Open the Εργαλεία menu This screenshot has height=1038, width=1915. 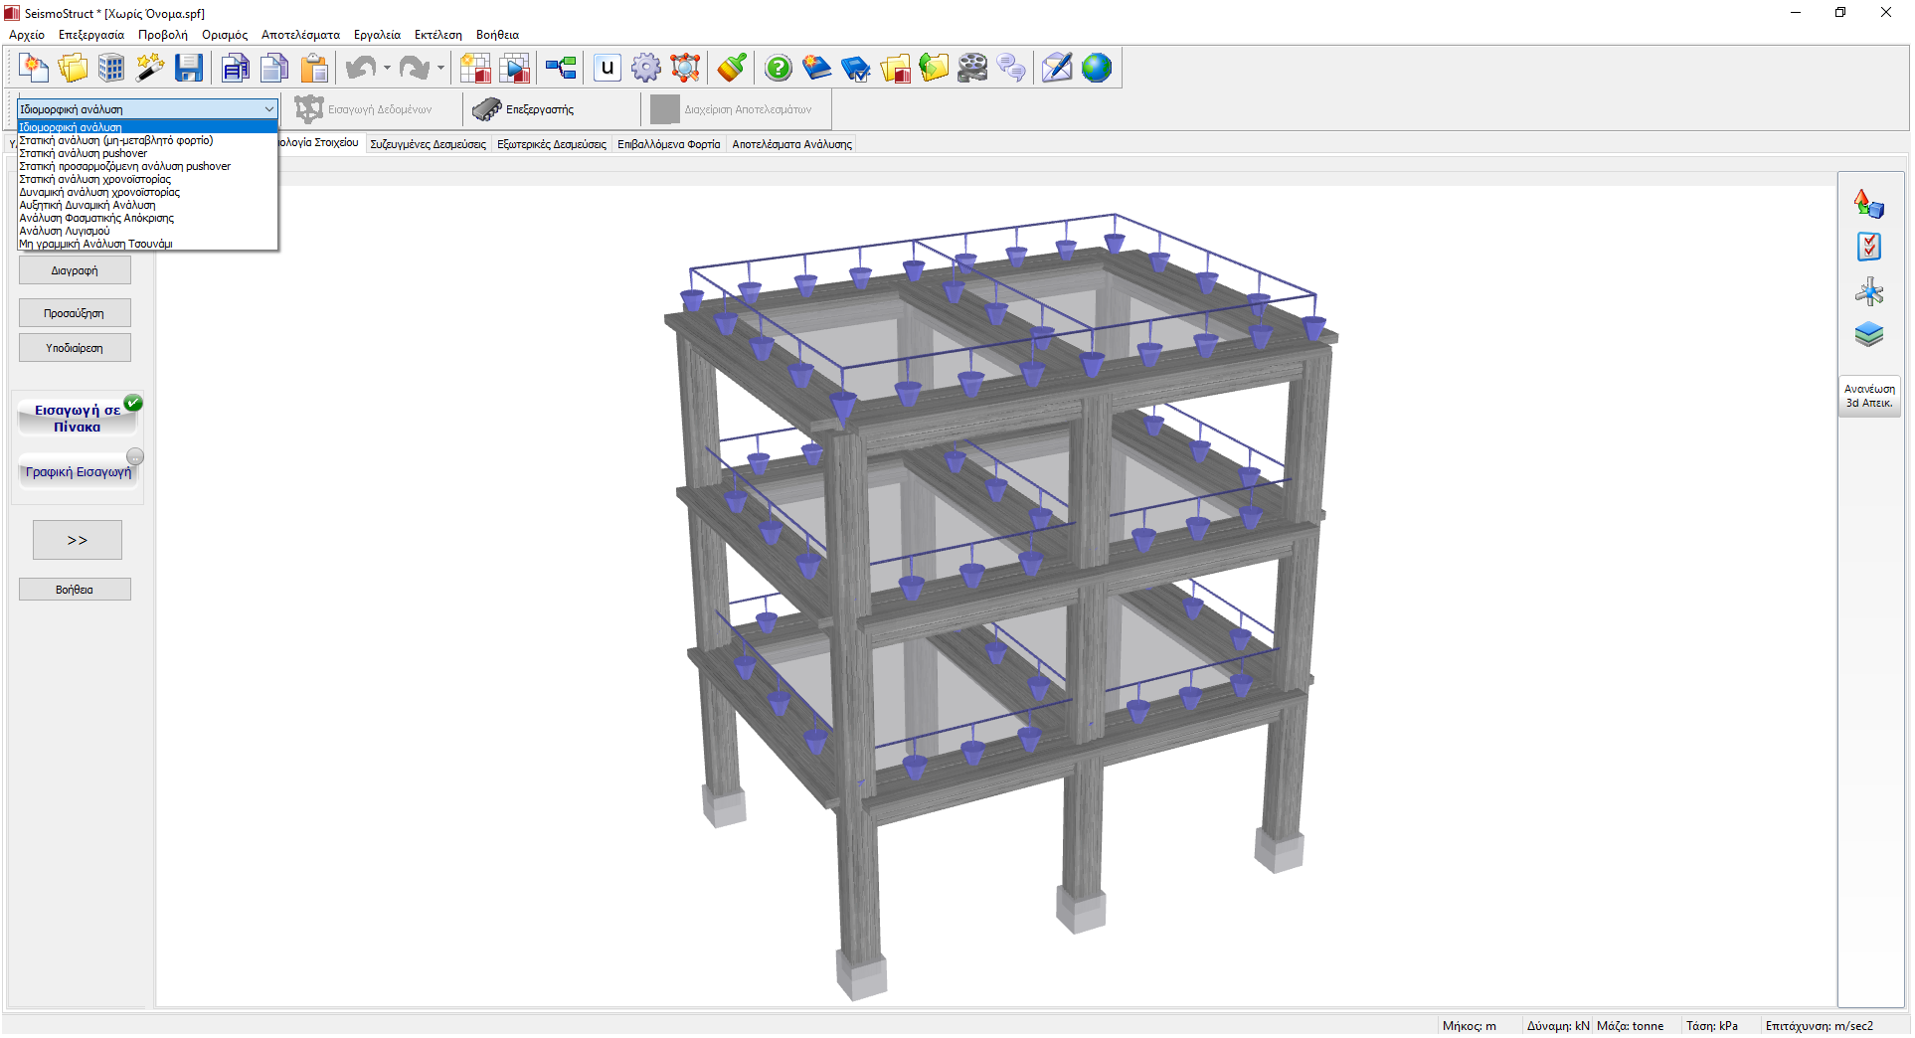(377, 35)
